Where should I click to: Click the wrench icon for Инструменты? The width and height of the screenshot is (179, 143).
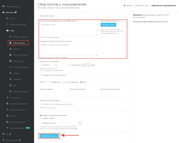tap(7, 97)
